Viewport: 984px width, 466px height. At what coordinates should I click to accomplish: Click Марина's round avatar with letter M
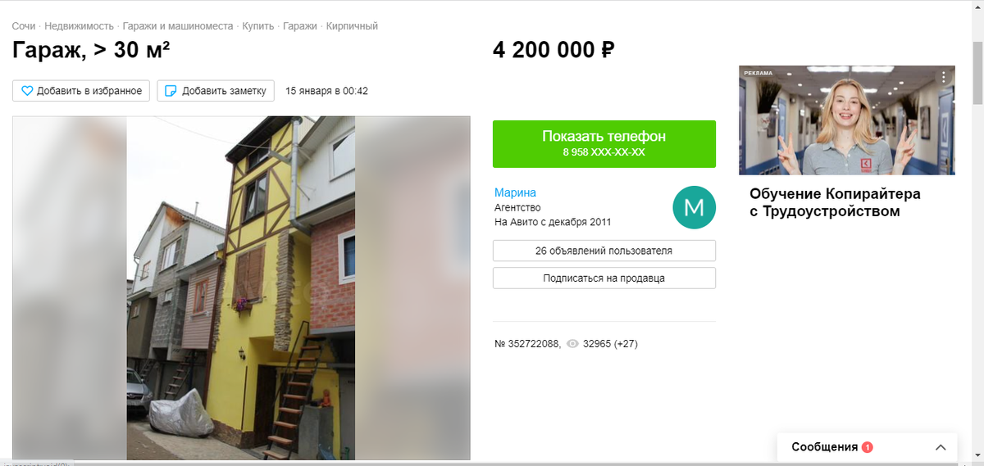click(694, 207)
